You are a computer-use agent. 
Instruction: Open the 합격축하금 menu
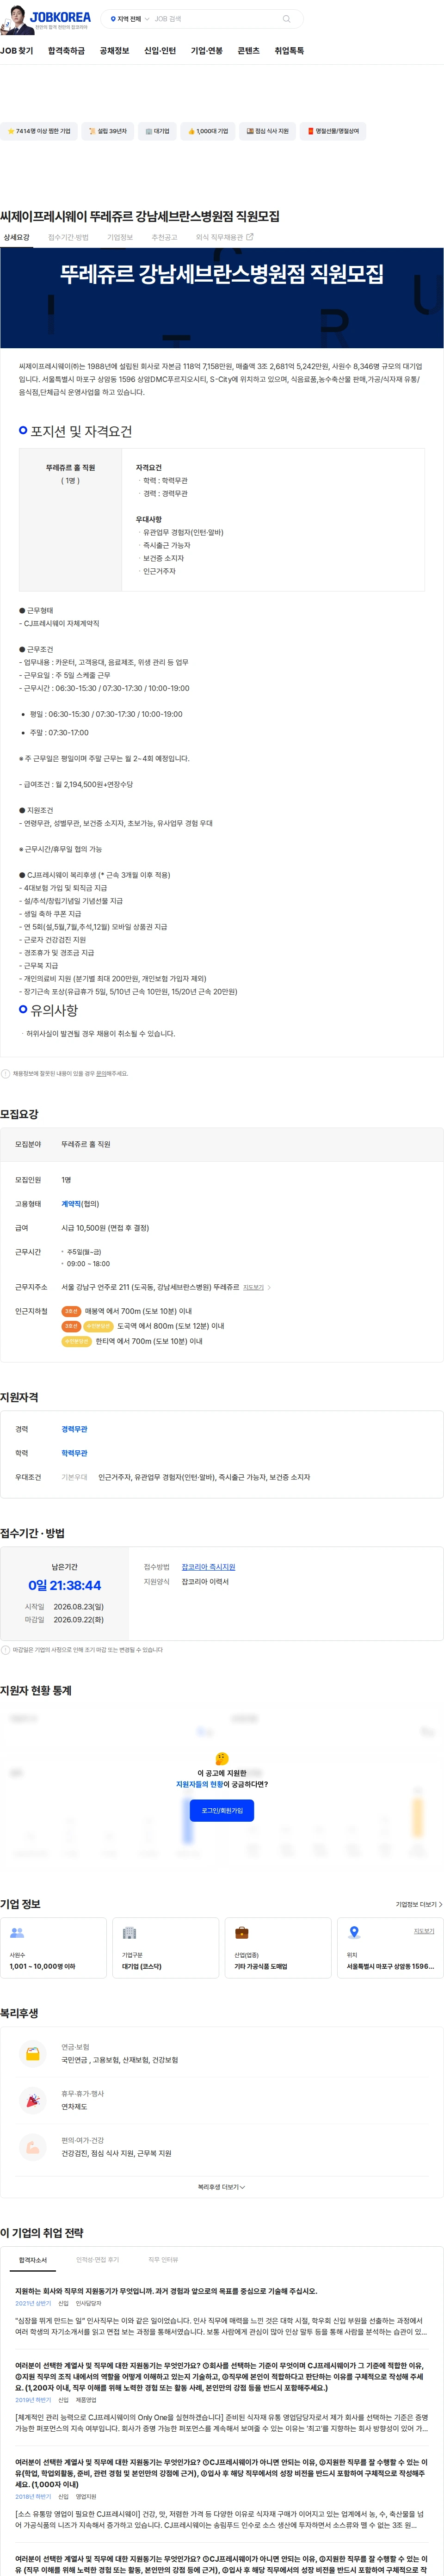click(66, 51)
